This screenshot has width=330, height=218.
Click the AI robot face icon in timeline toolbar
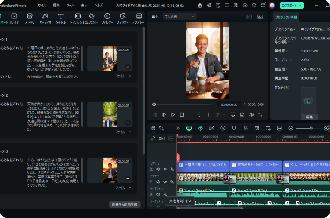click(x=189, y=128)
